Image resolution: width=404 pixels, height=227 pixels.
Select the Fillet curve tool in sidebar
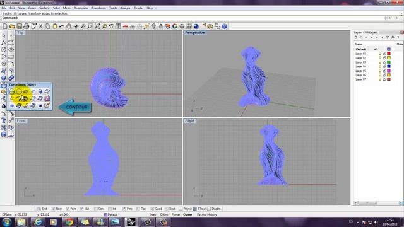pyautogui.click(x=11, y=64)
